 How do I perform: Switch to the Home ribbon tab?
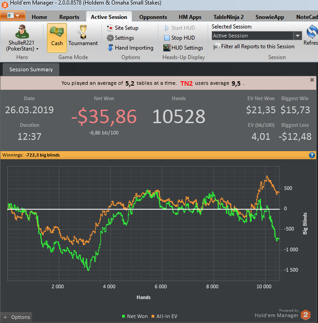[x=39, y=17]
